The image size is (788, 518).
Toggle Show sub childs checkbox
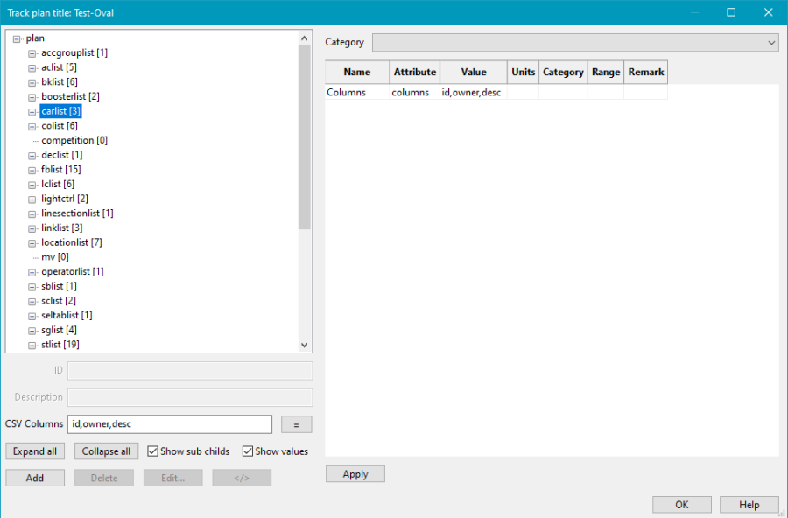tap(153, 451)
